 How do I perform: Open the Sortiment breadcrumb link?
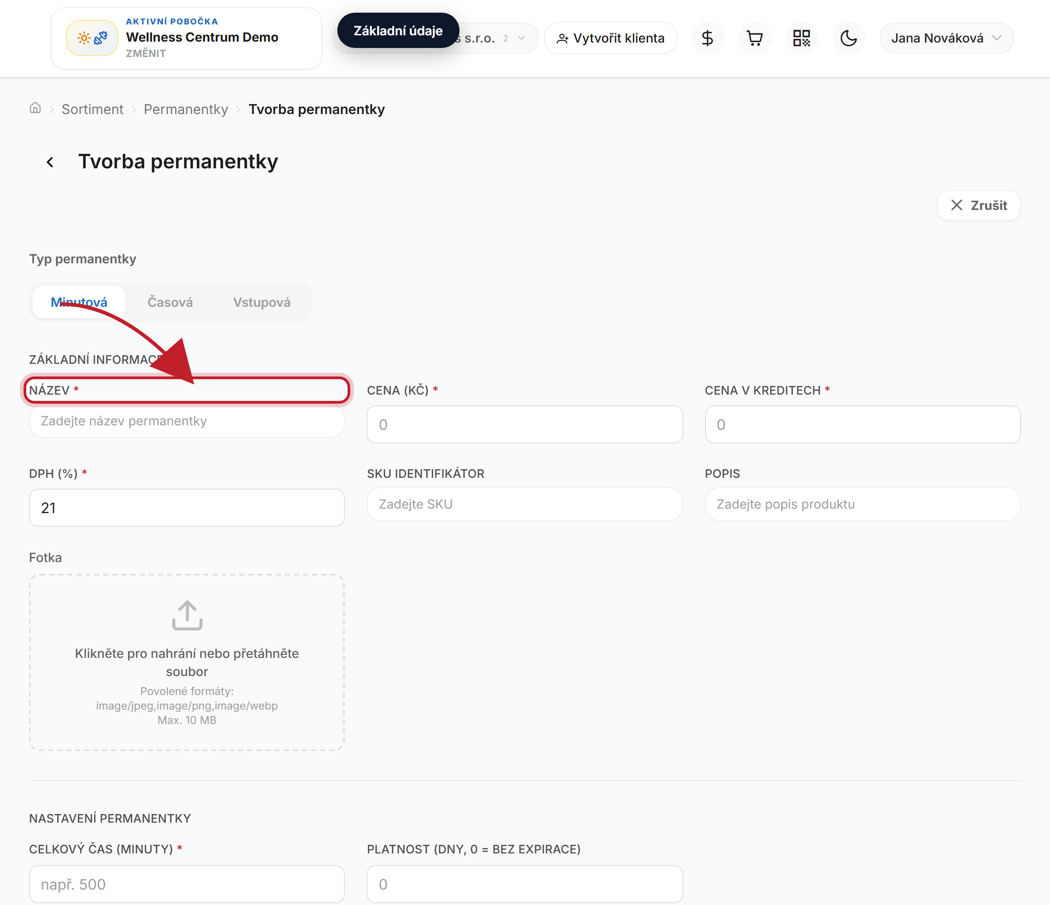pyautogui.click(x=92, y=110)
